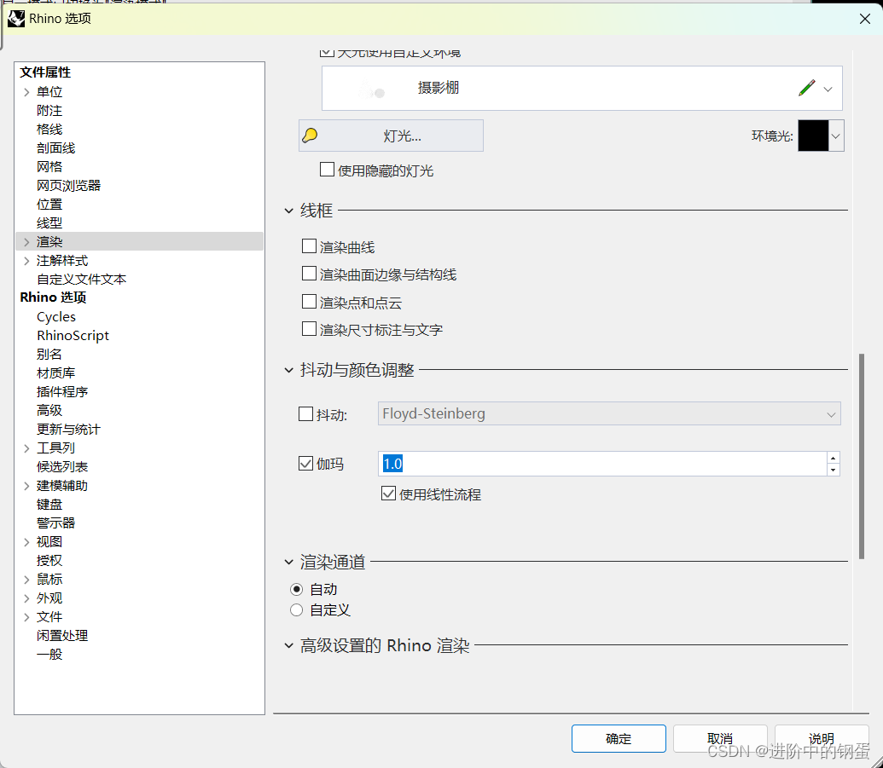Open 自定义文件文本 settings page
Screen dimensions: 883x768
82,279
